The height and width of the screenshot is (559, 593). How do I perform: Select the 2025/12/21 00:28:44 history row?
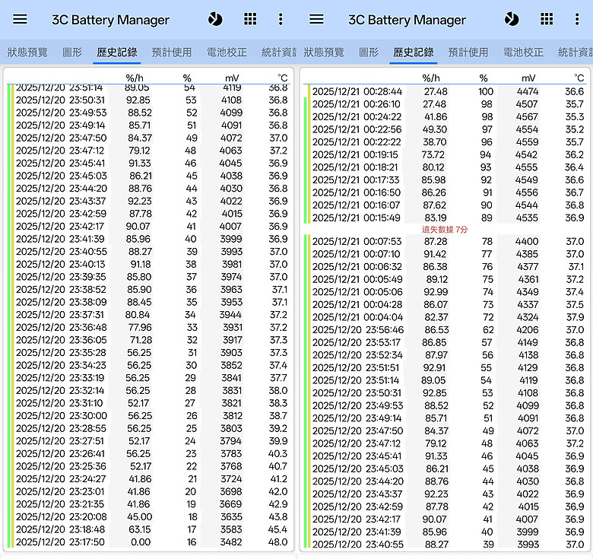pos(447,91)
